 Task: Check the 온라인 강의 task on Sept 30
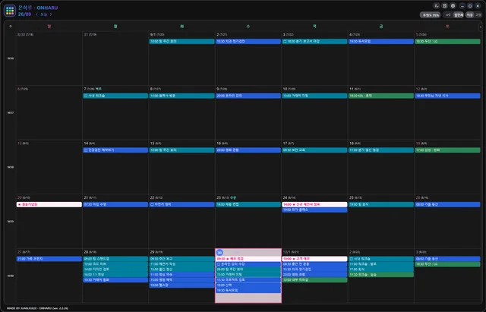(219, 264)
